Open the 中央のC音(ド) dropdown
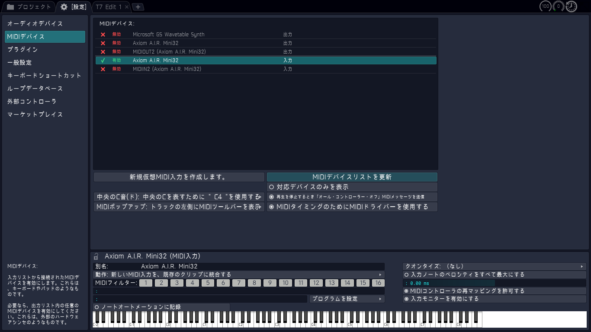This screenshot has width=591, height=332. click(x=179, y=197)
